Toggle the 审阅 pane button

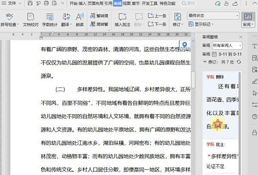(x=248, y=20)
